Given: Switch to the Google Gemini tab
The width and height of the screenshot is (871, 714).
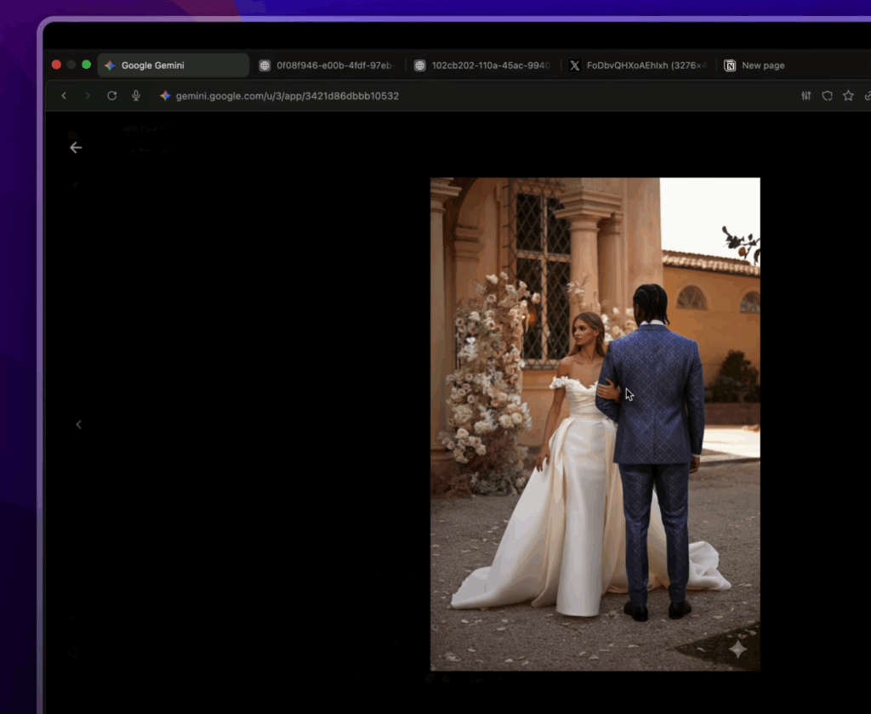Looking at the screenshot, I should coord(173,65).
